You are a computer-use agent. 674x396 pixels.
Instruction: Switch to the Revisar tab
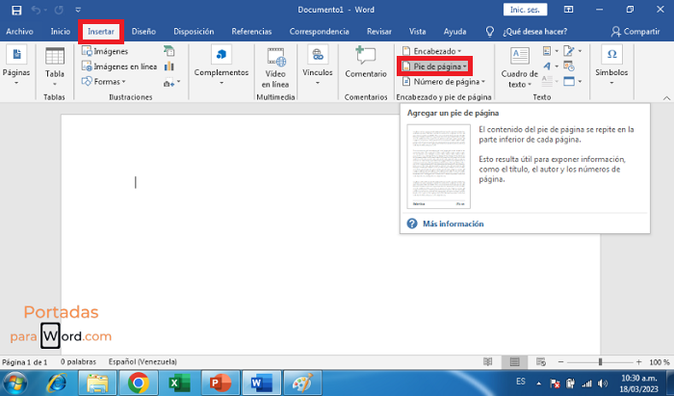pyautogui.click(x=379, y=32)
